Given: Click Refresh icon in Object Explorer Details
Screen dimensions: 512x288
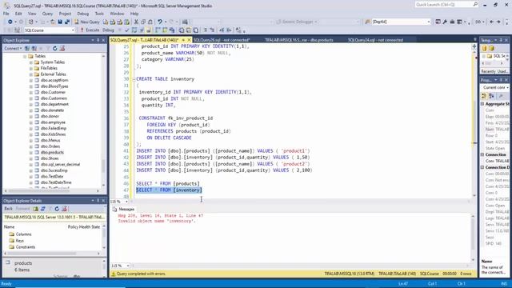Looking at the screenshot, I should point(57,209).
